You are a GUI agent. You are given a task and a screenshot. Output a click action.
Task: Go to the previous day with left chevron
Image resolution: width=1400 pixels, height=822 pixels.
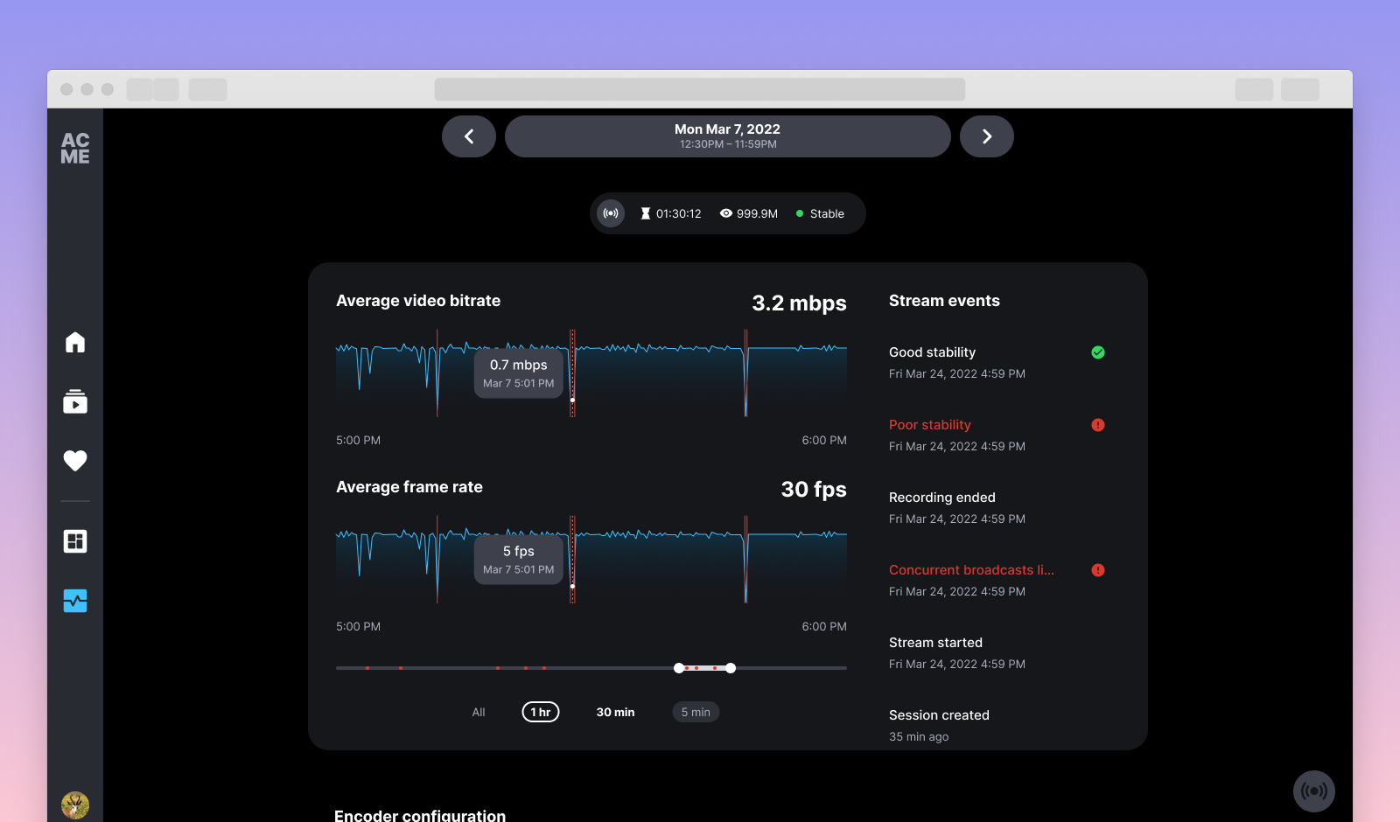469,136
